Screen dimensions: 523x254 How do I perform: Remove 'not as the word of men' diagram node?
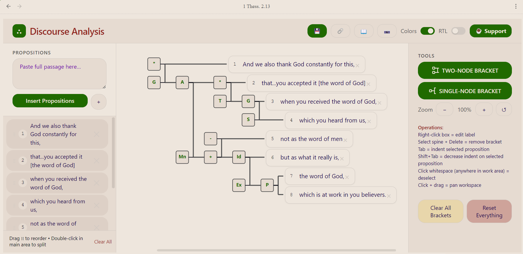(345, 140)
